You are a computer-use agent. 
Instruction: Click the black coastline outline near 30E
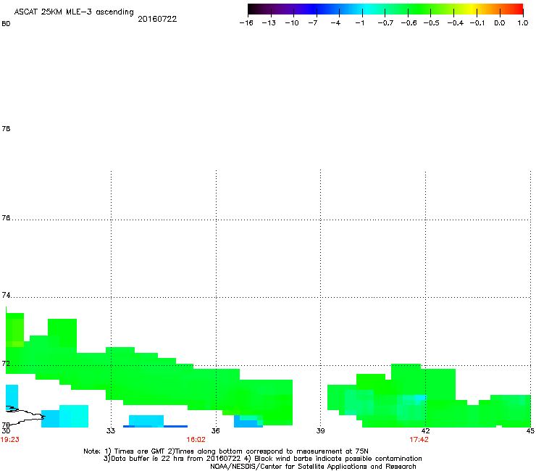pos(25,415)
